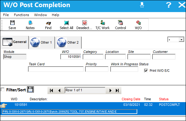
Task: Click the save filter floppy disk icon
Action: click(x=30, y=89)
